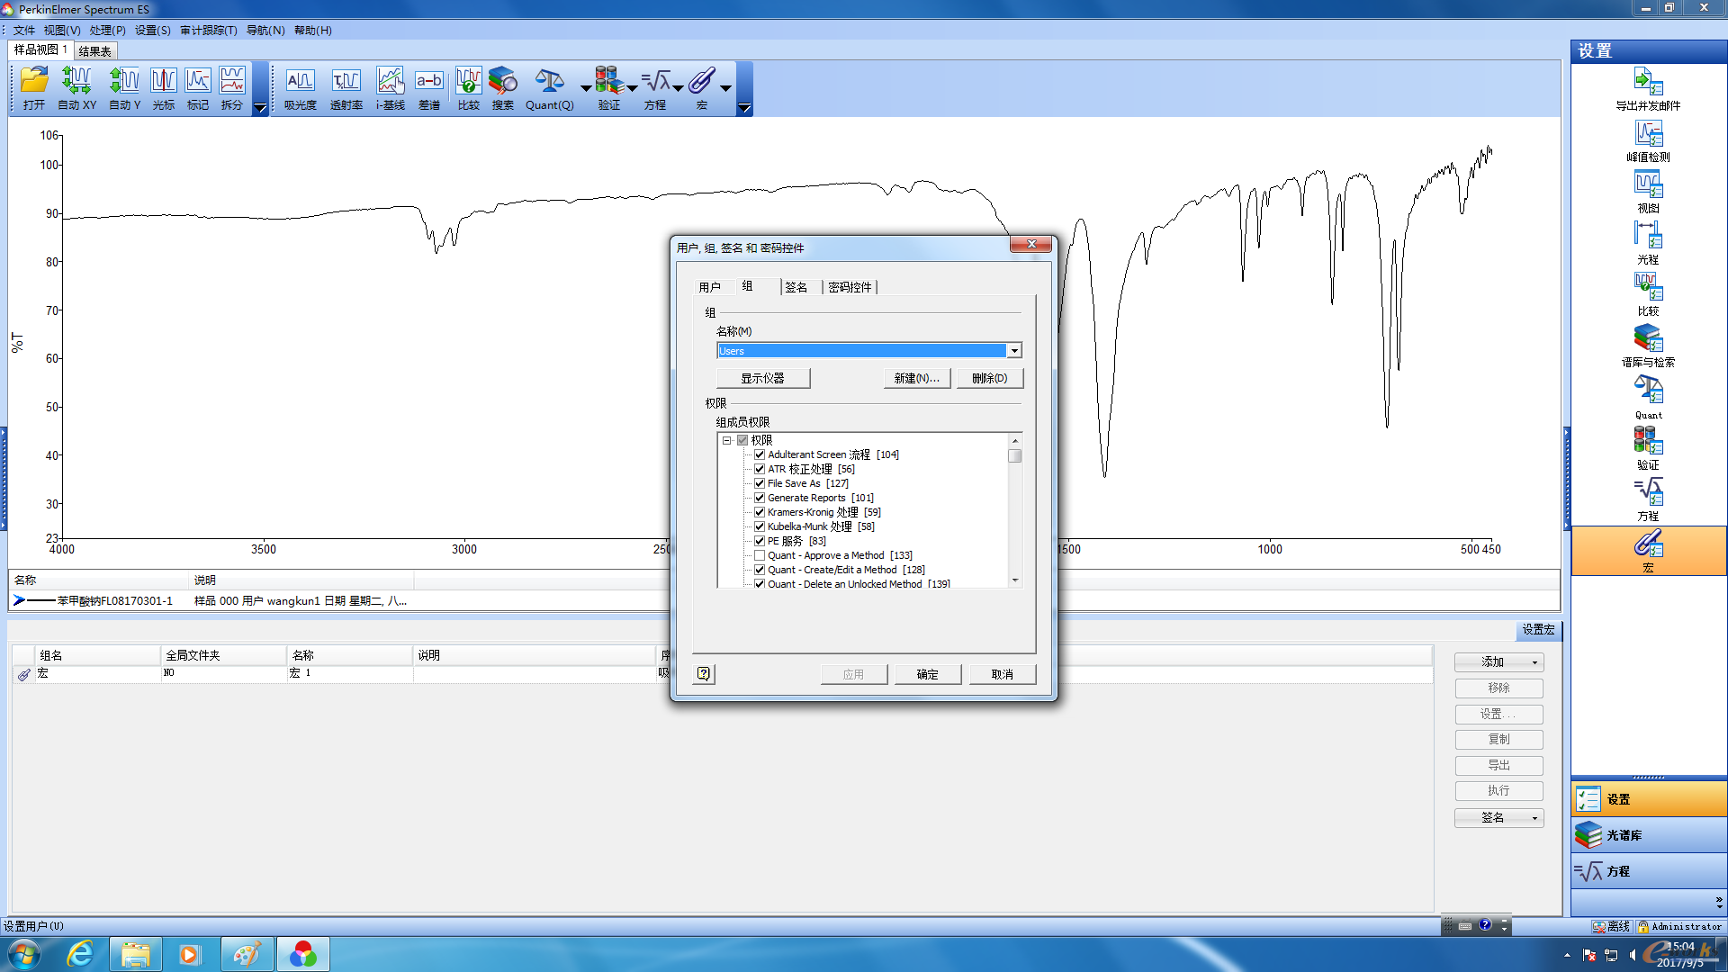Uncheck Adulterant Screen 流程 [104] permission
This screenshot has width=1728, height=972.
click(760, 454)
